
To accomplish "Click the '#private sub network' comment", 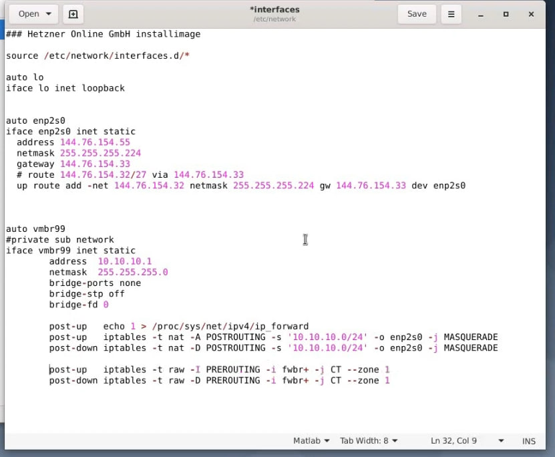I will click(60, 239).
